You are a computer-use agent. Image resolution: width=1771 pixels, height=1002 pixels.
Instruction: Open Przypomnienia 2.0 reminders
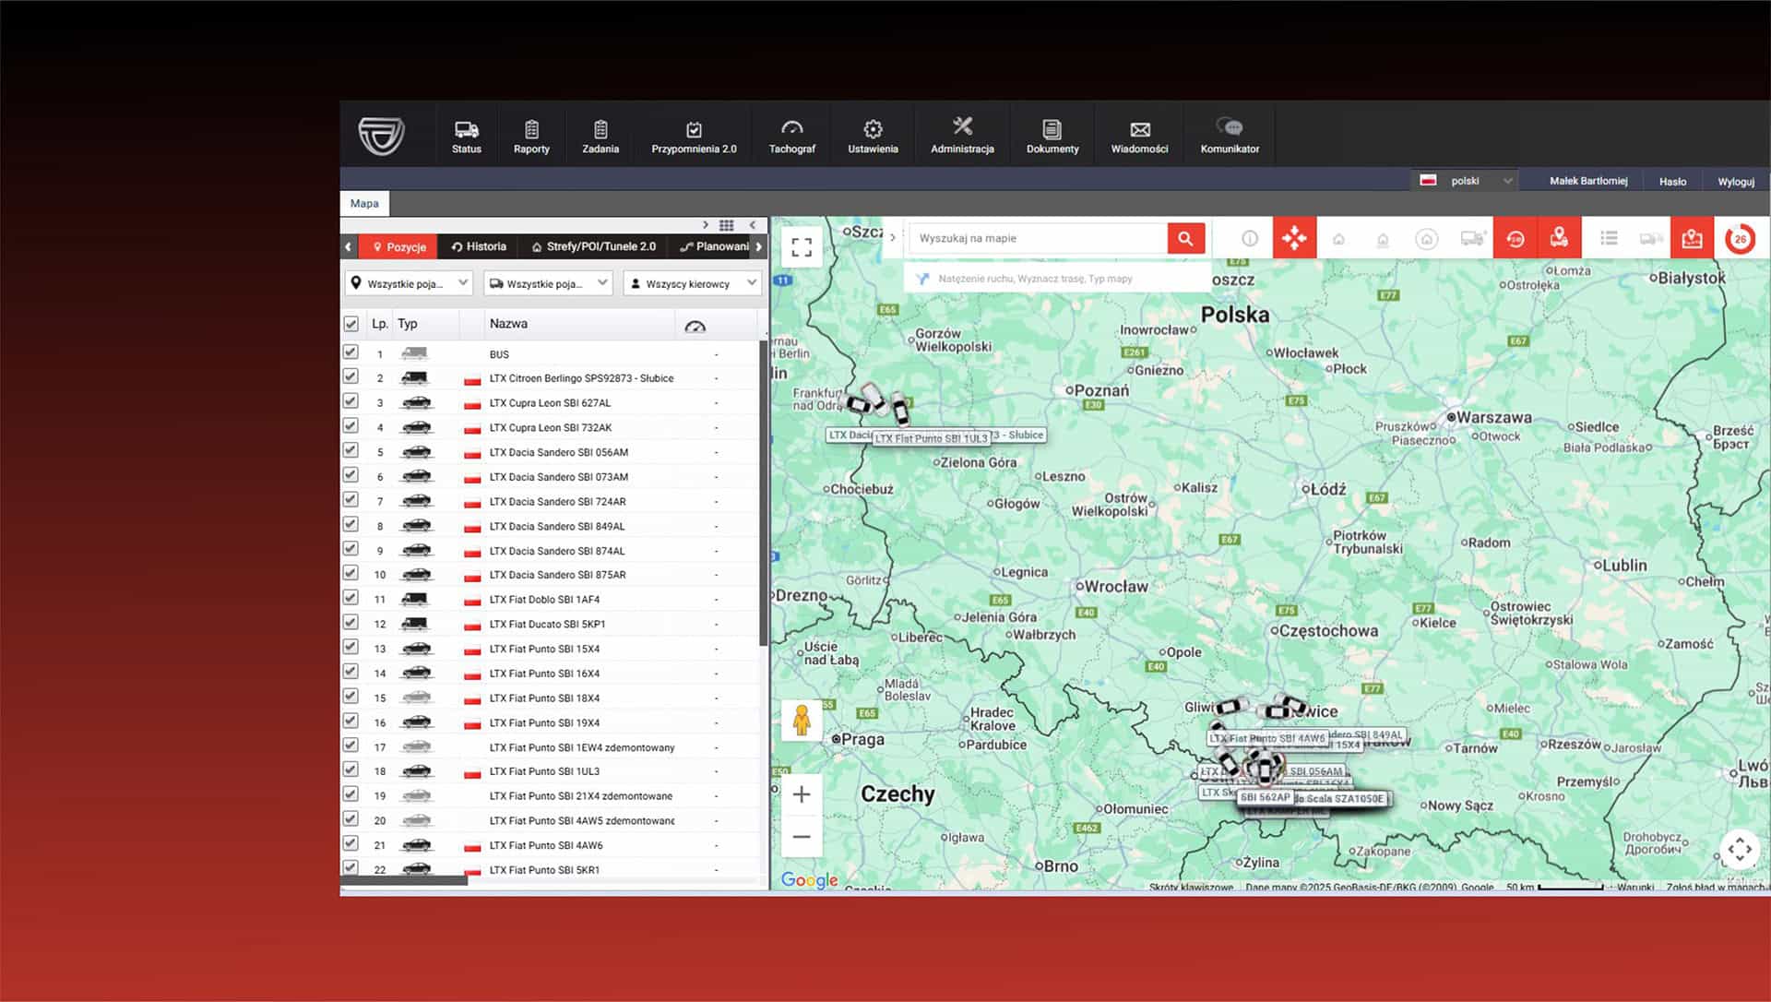click(694, 134)
